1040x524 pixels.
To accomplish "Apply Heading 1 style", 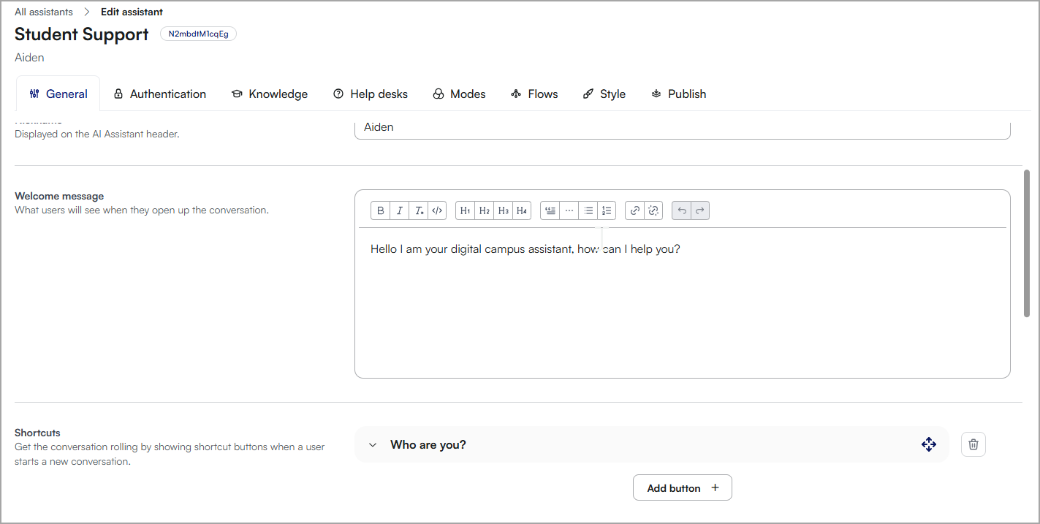I will point(466,210).
